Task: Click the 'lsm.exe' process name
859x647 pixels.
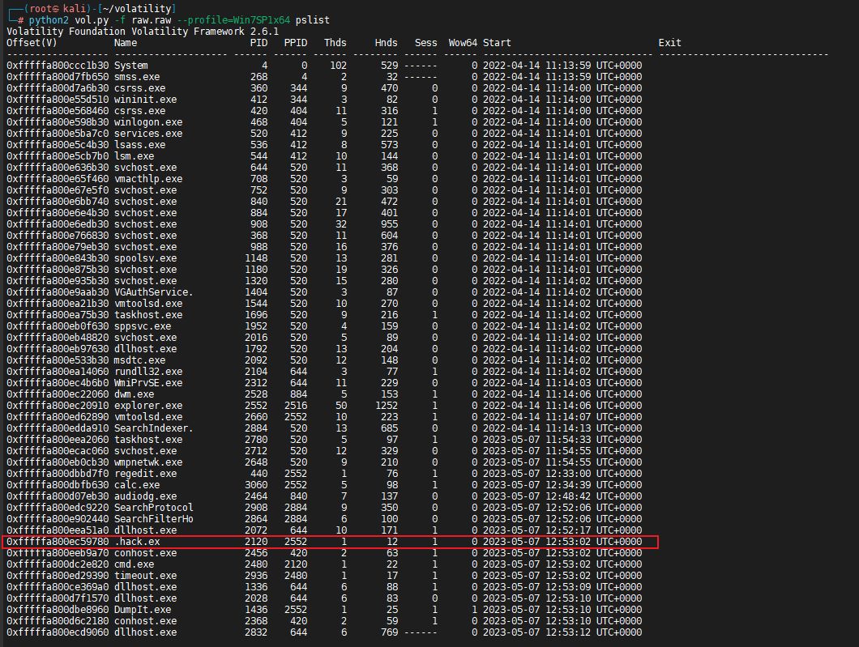Action: click(x=135, y=156)
